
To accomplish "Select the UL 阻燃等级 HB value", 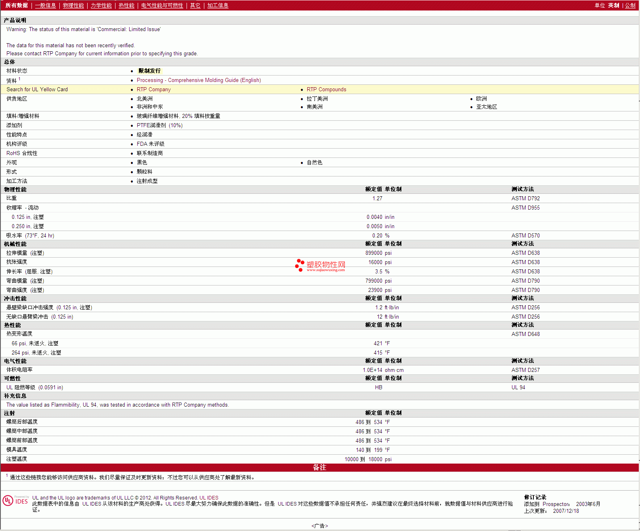I will pyautogui.click(x=378, y=387).
